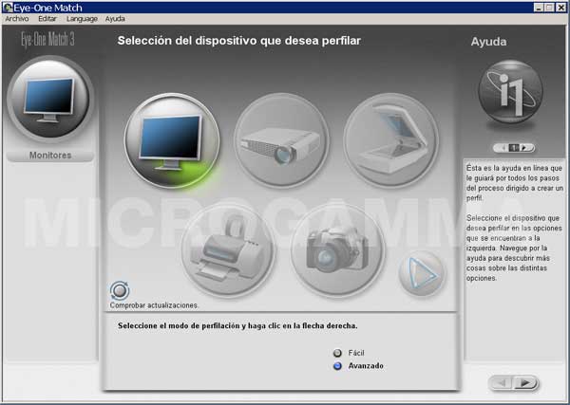Viewport: 570px width, 405px height.
Task: Close the Eye-One Match window
Action: pos(561,8)
